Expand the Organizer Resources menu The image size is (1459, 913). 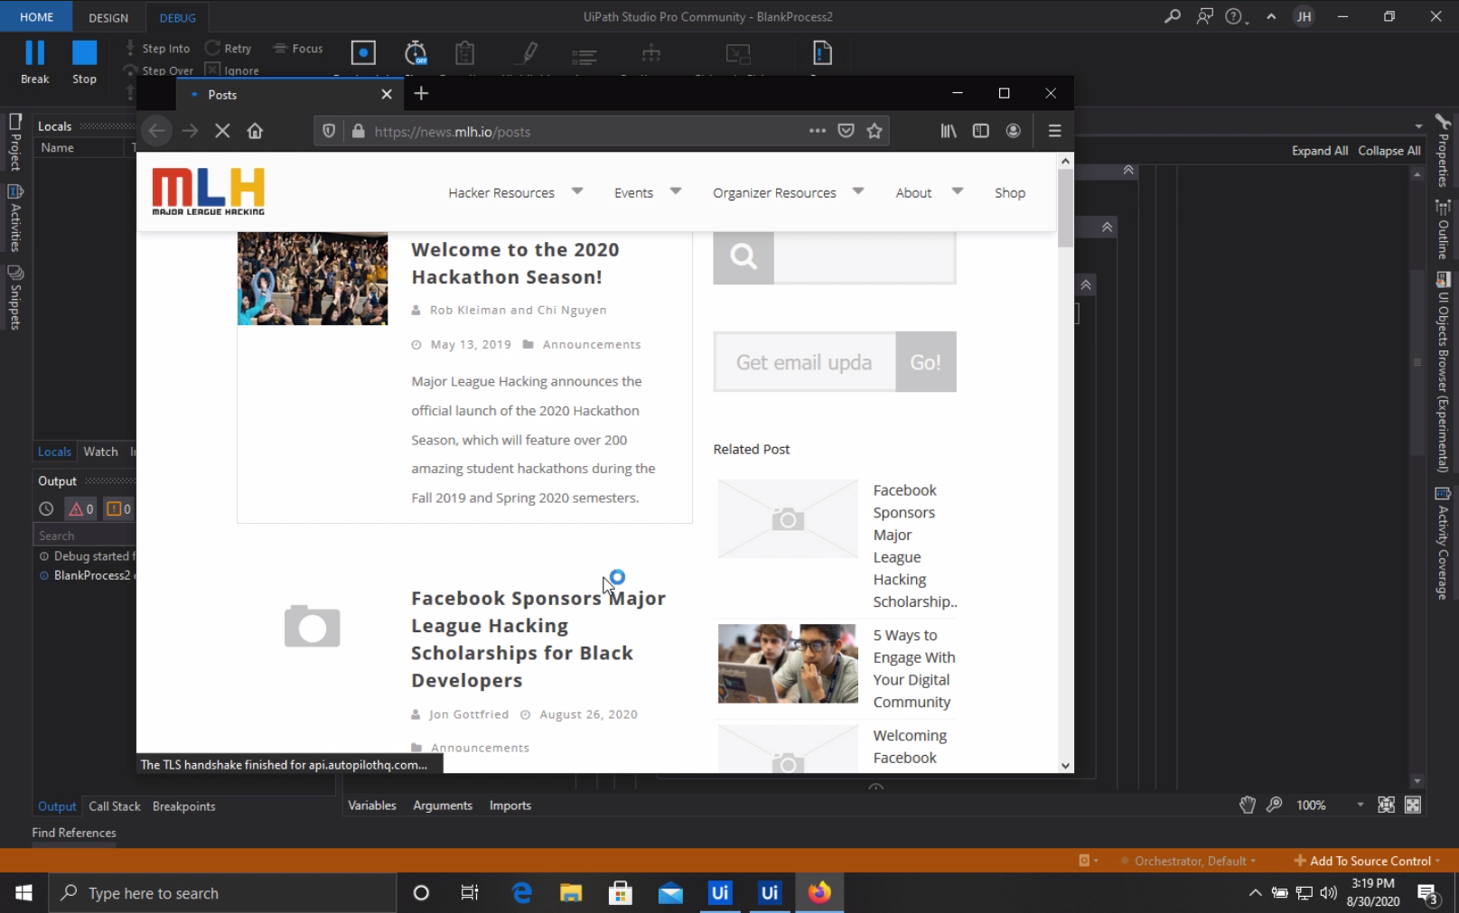[788, 192]
